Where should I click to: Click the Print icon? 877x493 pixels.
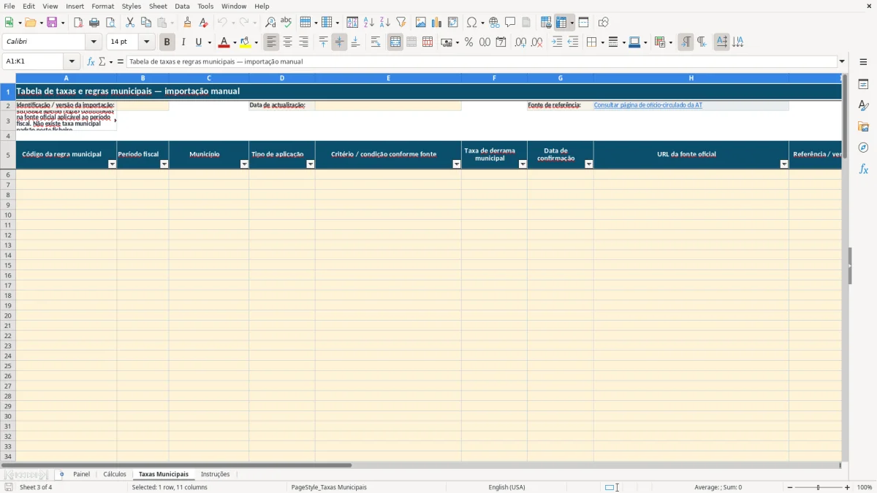[x=94, y=23]
